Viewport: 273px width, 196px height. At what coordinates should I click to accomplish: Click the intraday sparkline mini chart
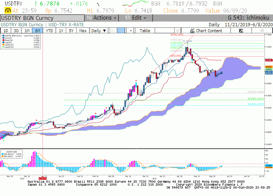pos(135,3)
